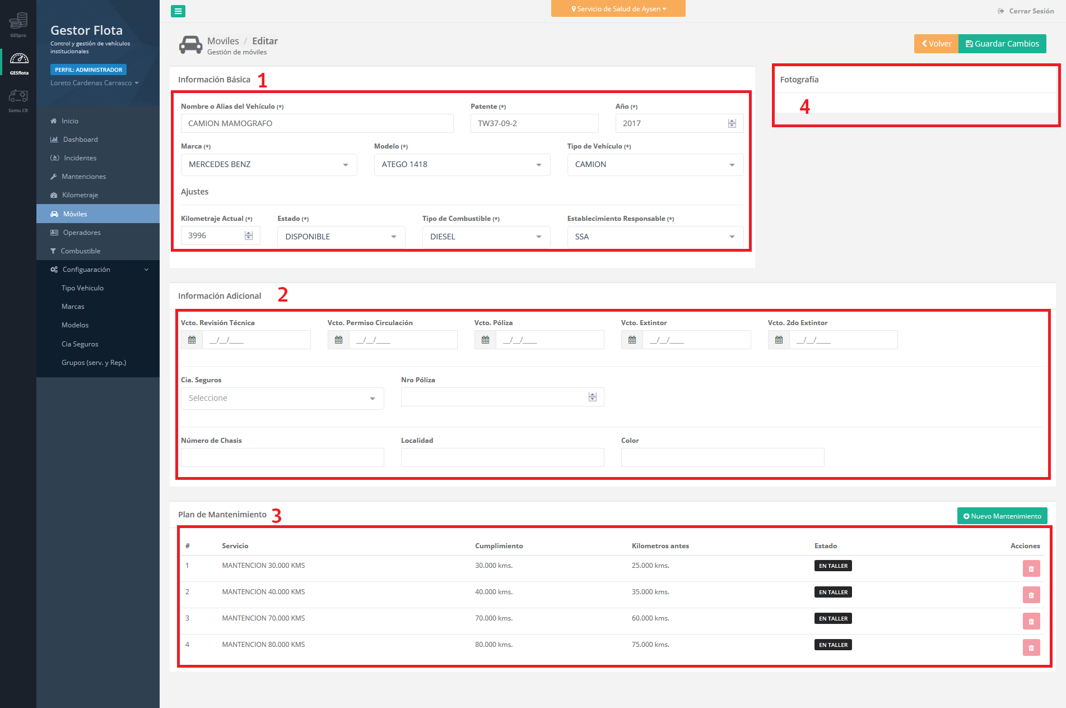
Task: Go to Combustible in the sidebar
Action: tap(80, 251)
